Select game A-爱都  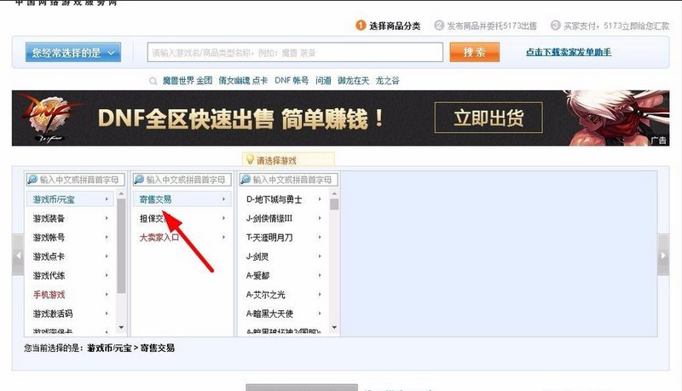(284, 276)
